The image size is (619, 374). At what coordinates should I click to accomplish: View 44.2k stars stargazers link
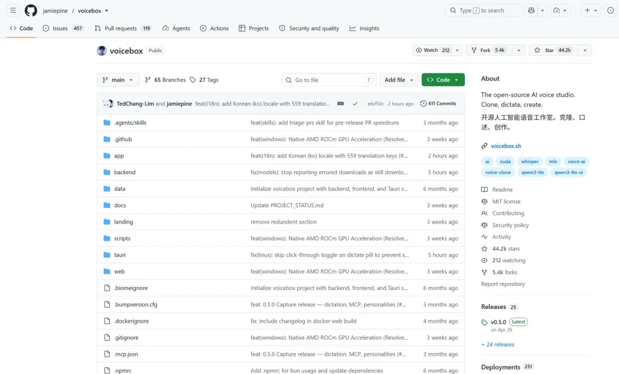[506, 249]
